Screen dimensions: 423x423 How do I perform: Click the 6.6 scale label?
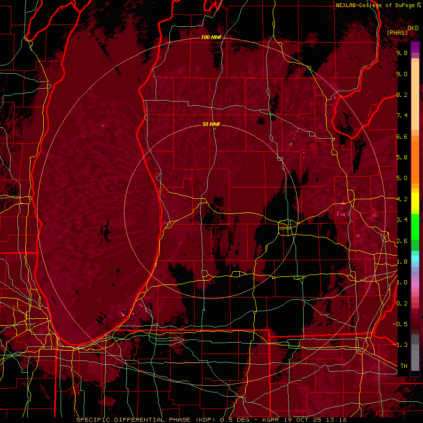pyautogui.click(x=402, y=136)
